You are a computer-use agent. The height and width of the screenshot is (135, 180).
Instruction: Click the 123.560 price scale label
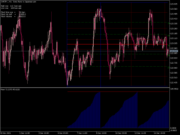(174, 9)
